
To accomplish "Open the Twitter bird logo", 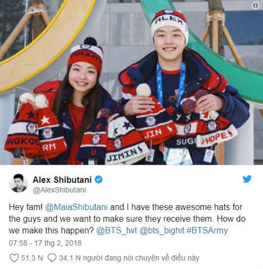I will pyautogui.click(x=247, y=179).
